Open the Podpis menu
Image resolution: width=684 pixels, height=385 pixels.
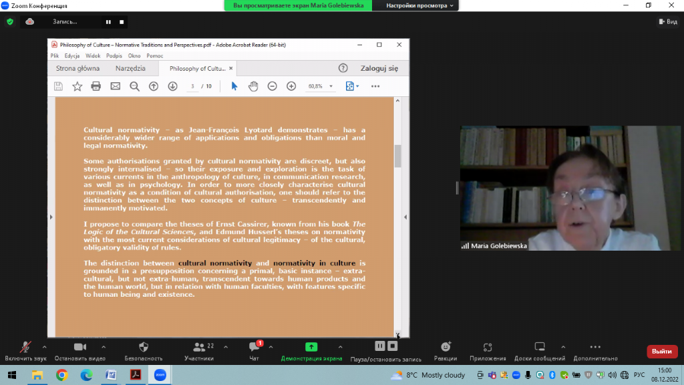tap(114, 56)
